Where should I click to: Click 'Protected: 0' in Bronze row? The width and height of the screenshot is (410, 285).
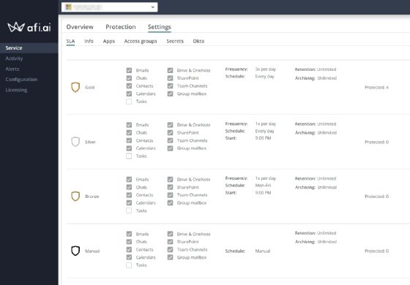pos(376,197)
